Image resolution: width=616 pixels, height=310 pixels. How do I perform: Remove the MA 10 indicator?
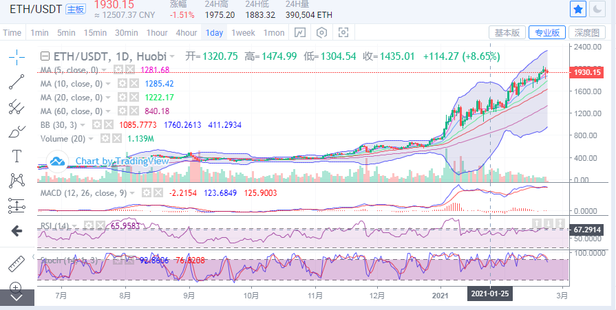click(134, 84)
